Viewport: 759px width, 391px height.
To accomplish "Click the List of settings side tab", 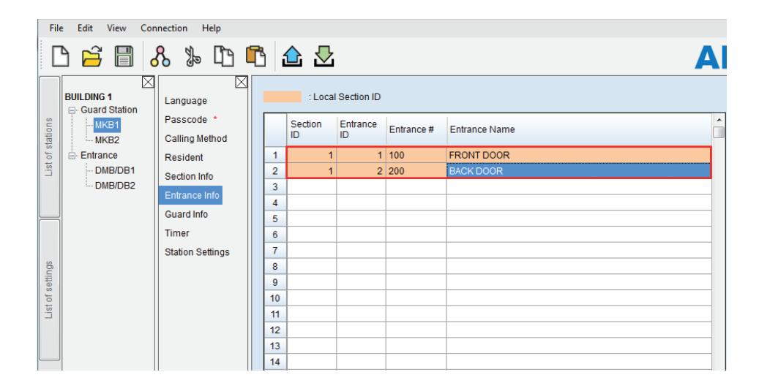I will (49, 289).
